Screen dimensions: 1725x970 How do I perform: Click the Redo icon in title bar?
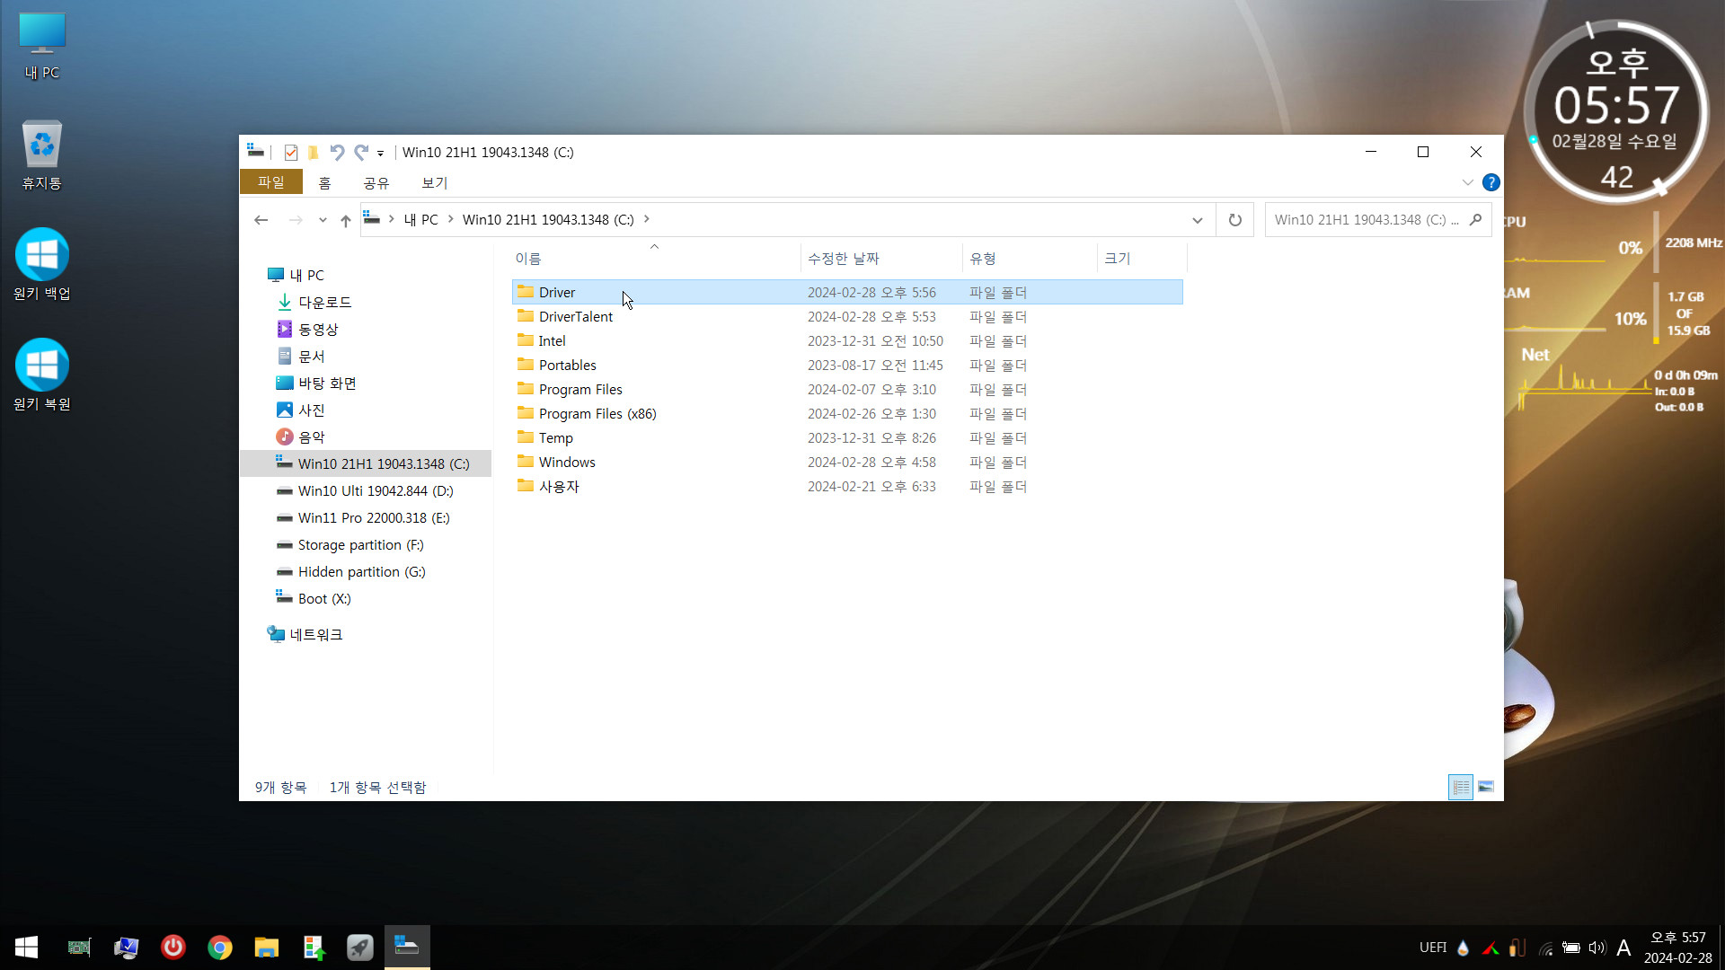[361, 153]
